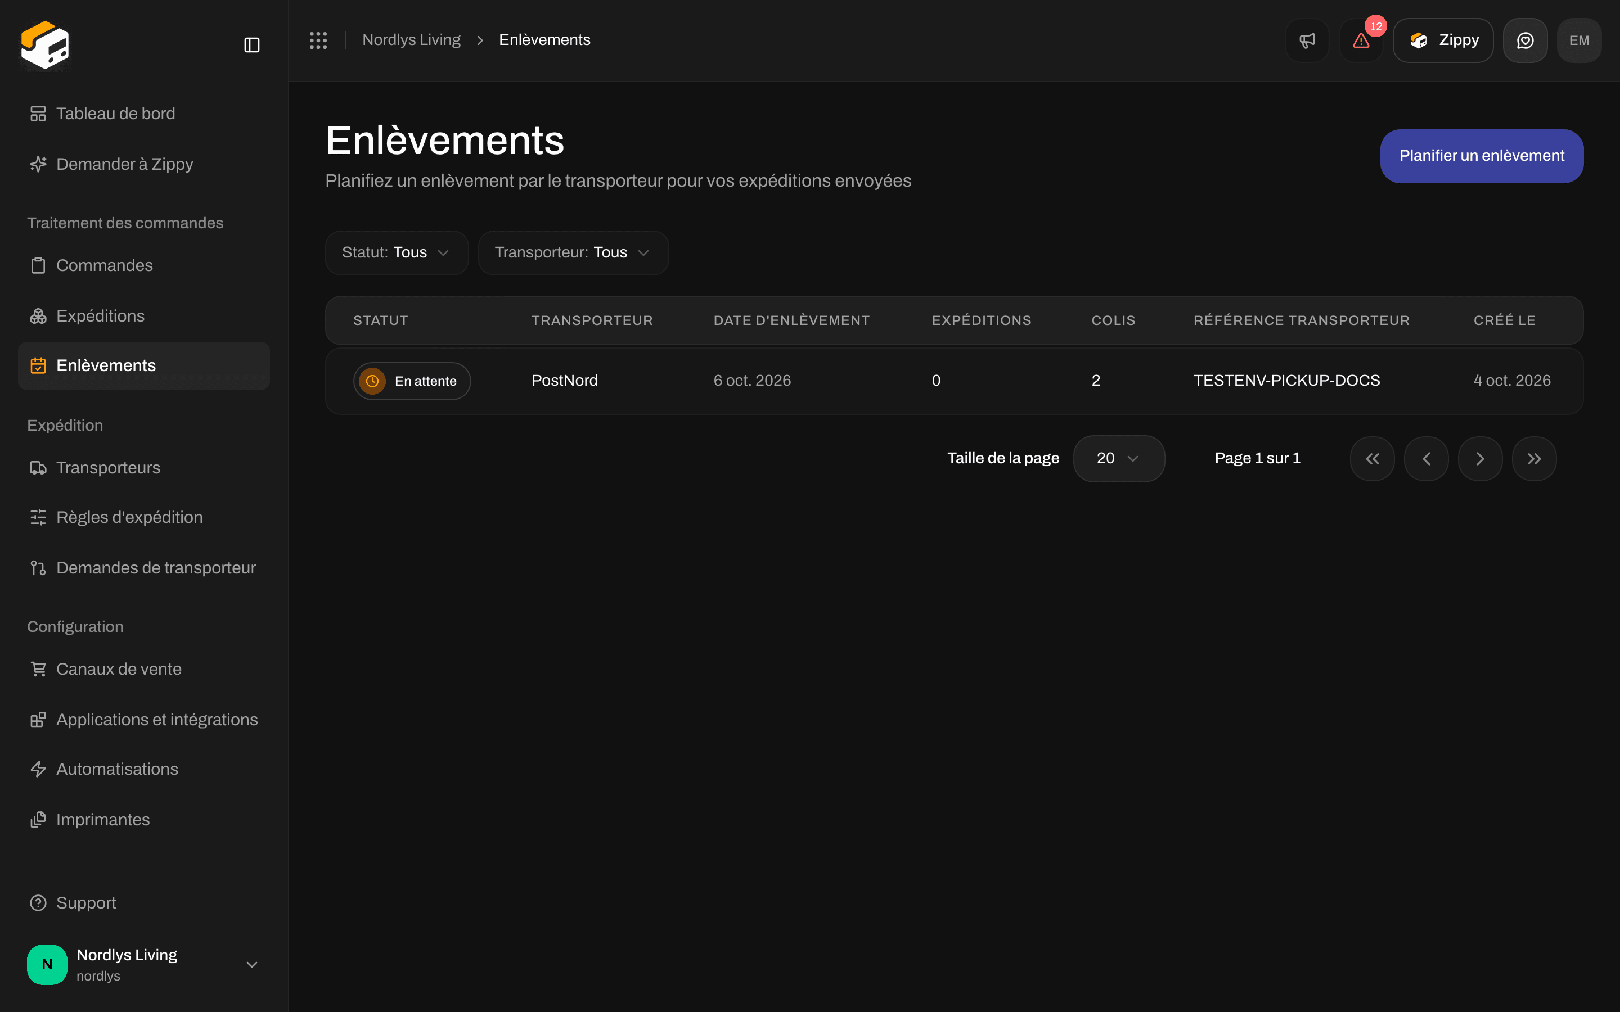The image size is (1620, 1012).
Task: Go to Commandes page
Action: 144,266
